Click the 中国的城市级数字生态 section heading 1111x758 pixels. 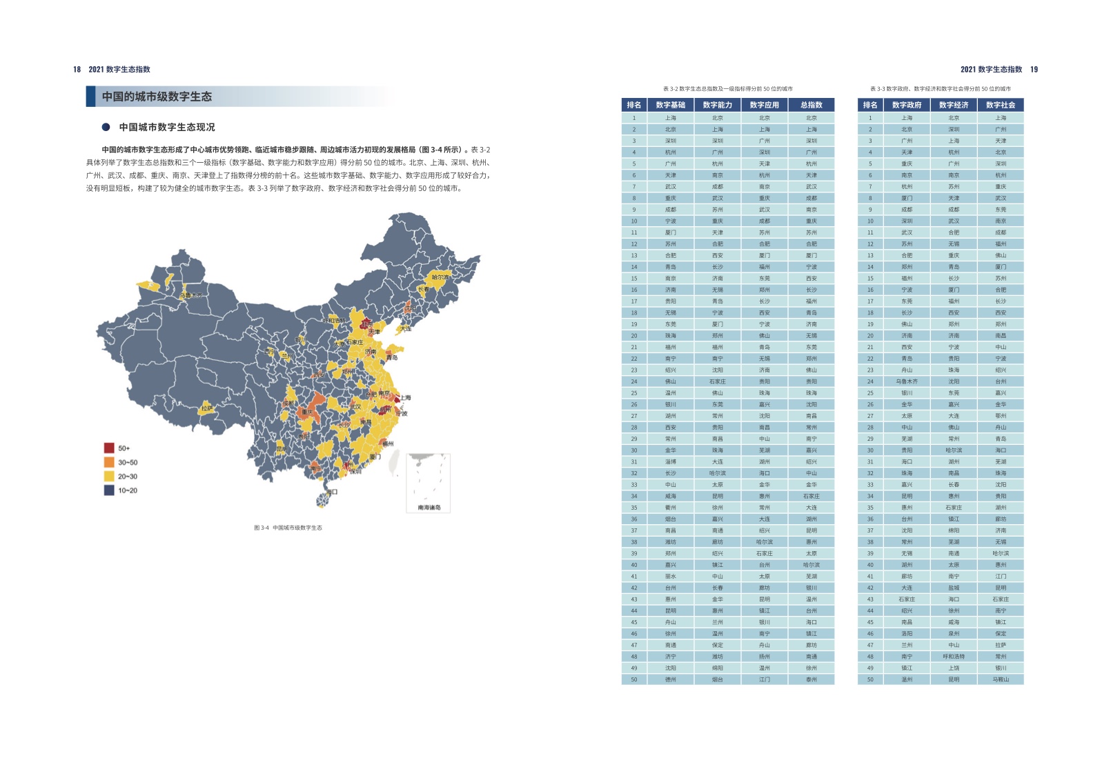tap(157, 97)
